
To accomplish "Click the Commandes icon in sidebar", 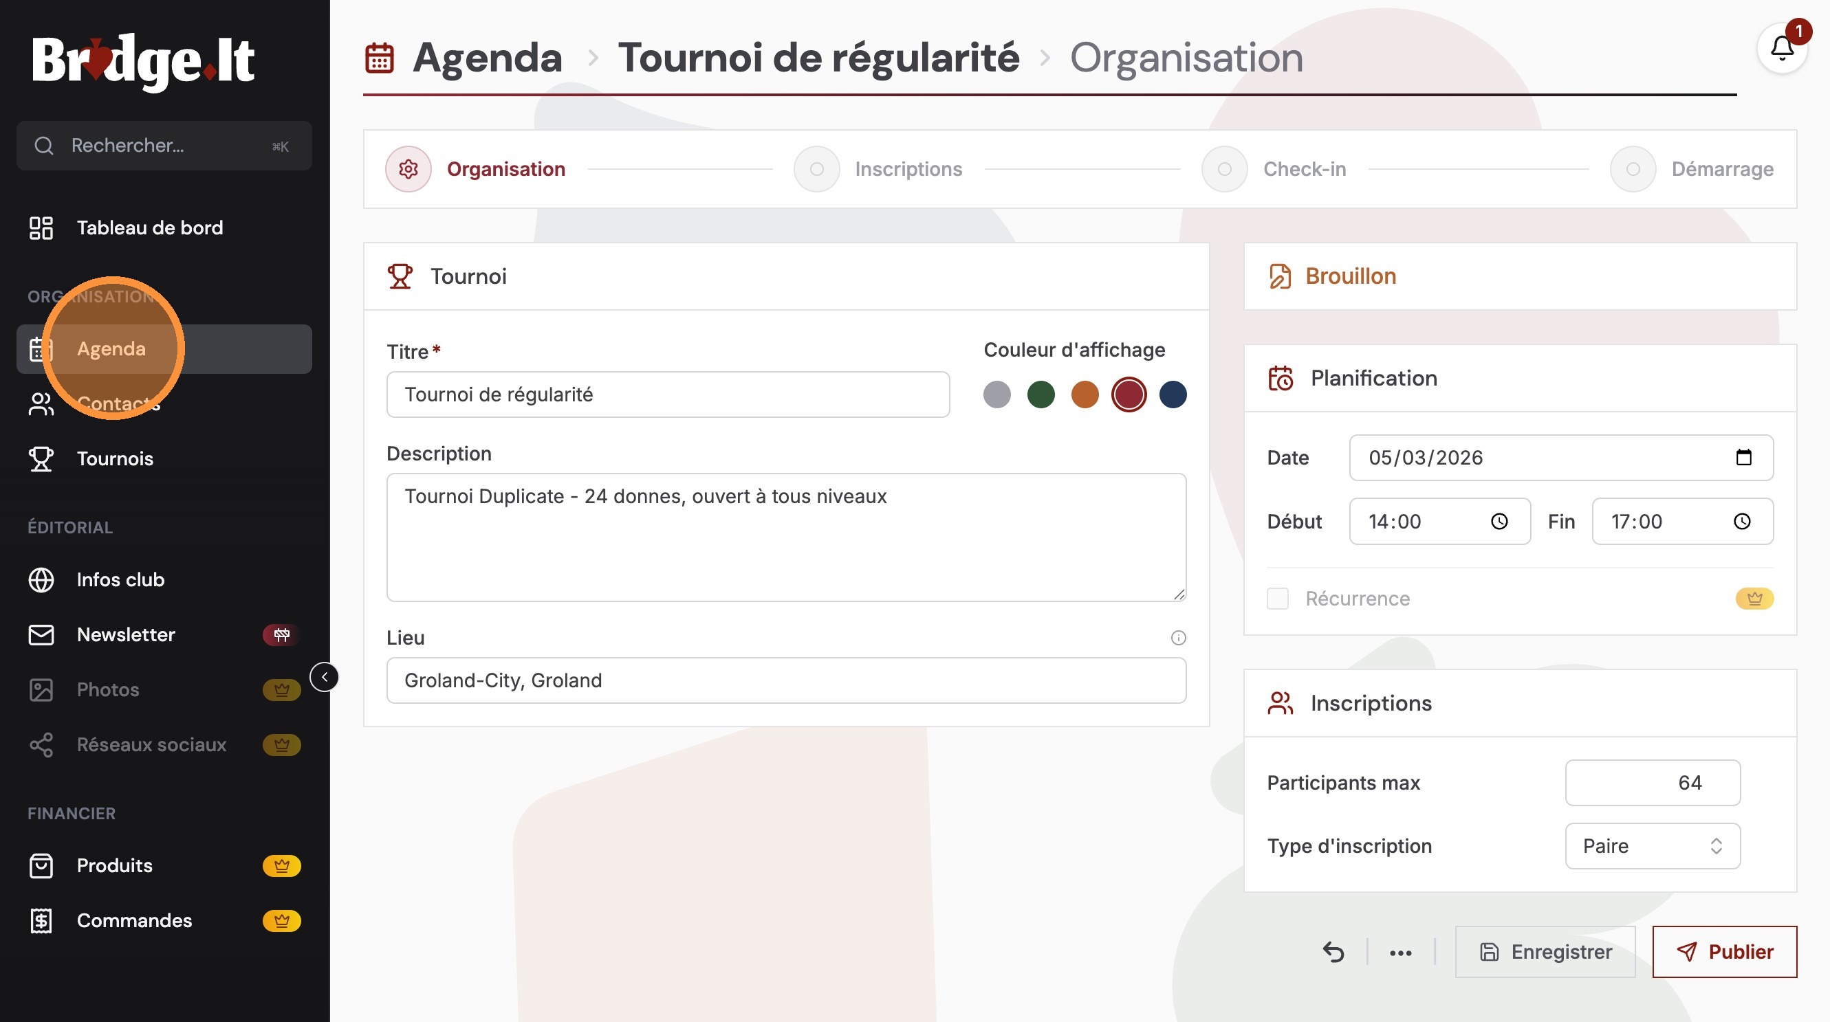I will click(x=41, y=920).
